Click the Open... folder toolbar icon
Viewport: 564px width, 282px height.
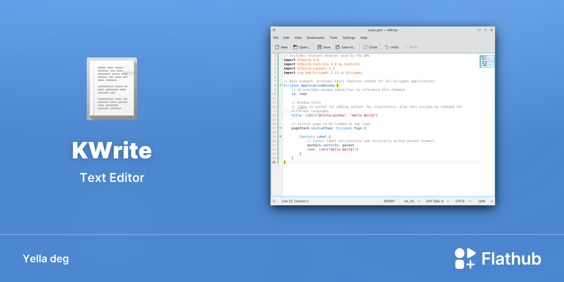click(x=296, y=47)
